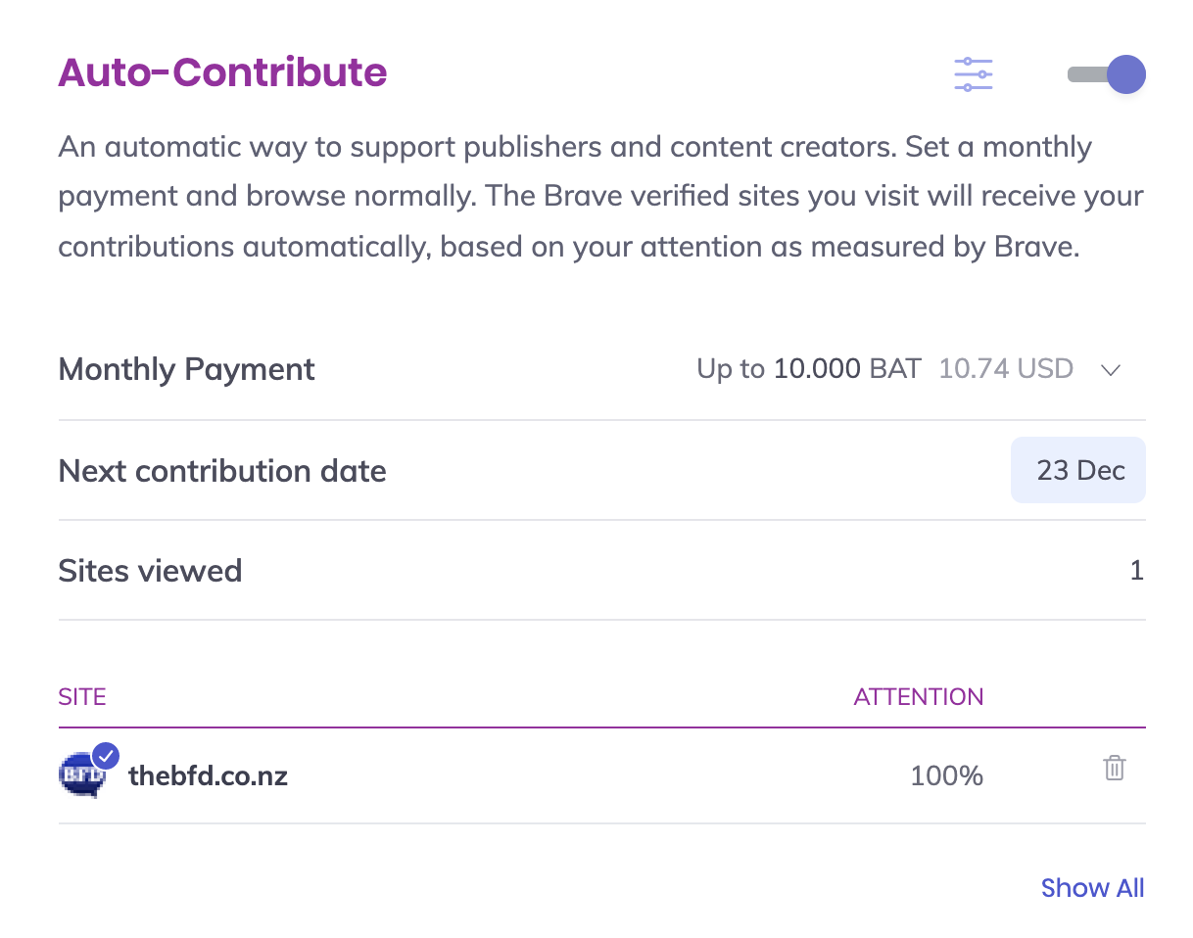
Task: Disable the Auto-Contribute toggle switch
Action: (1107, 74)
